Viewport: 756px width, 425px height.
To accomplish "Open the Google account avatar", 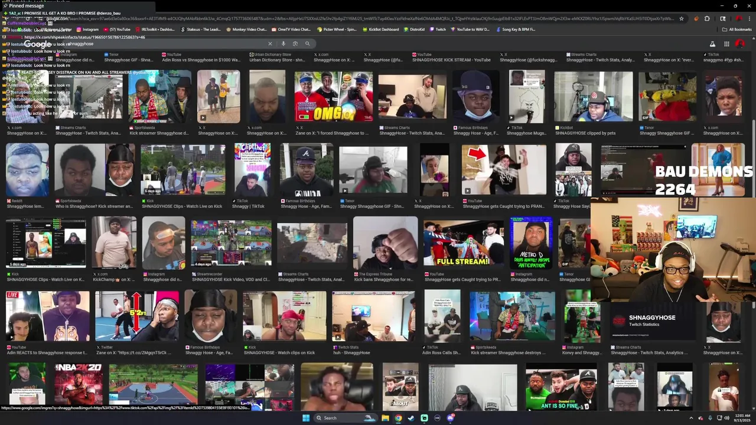I will click(x=740, y=44).
